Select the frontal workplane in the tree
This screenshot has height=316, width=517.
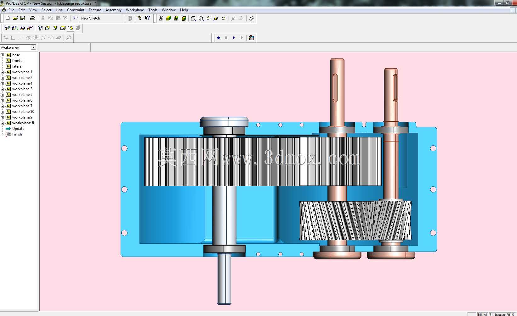tap(18, 61)
